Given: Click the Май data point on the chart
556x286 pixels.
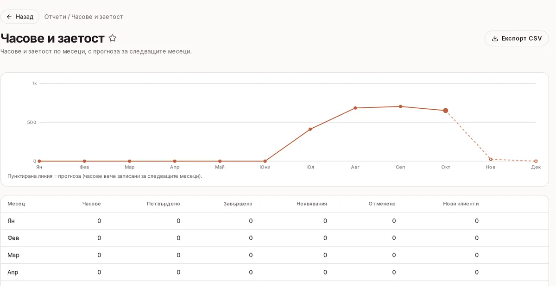Looking at the screenshot, I should pyautogui.click(x=220, y=161).
